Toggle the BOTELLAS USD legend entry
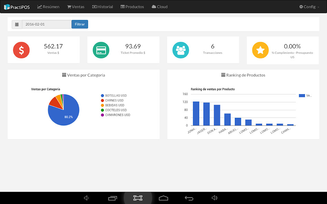This screenshot has width=327, height=204. [x=114, y=95]
